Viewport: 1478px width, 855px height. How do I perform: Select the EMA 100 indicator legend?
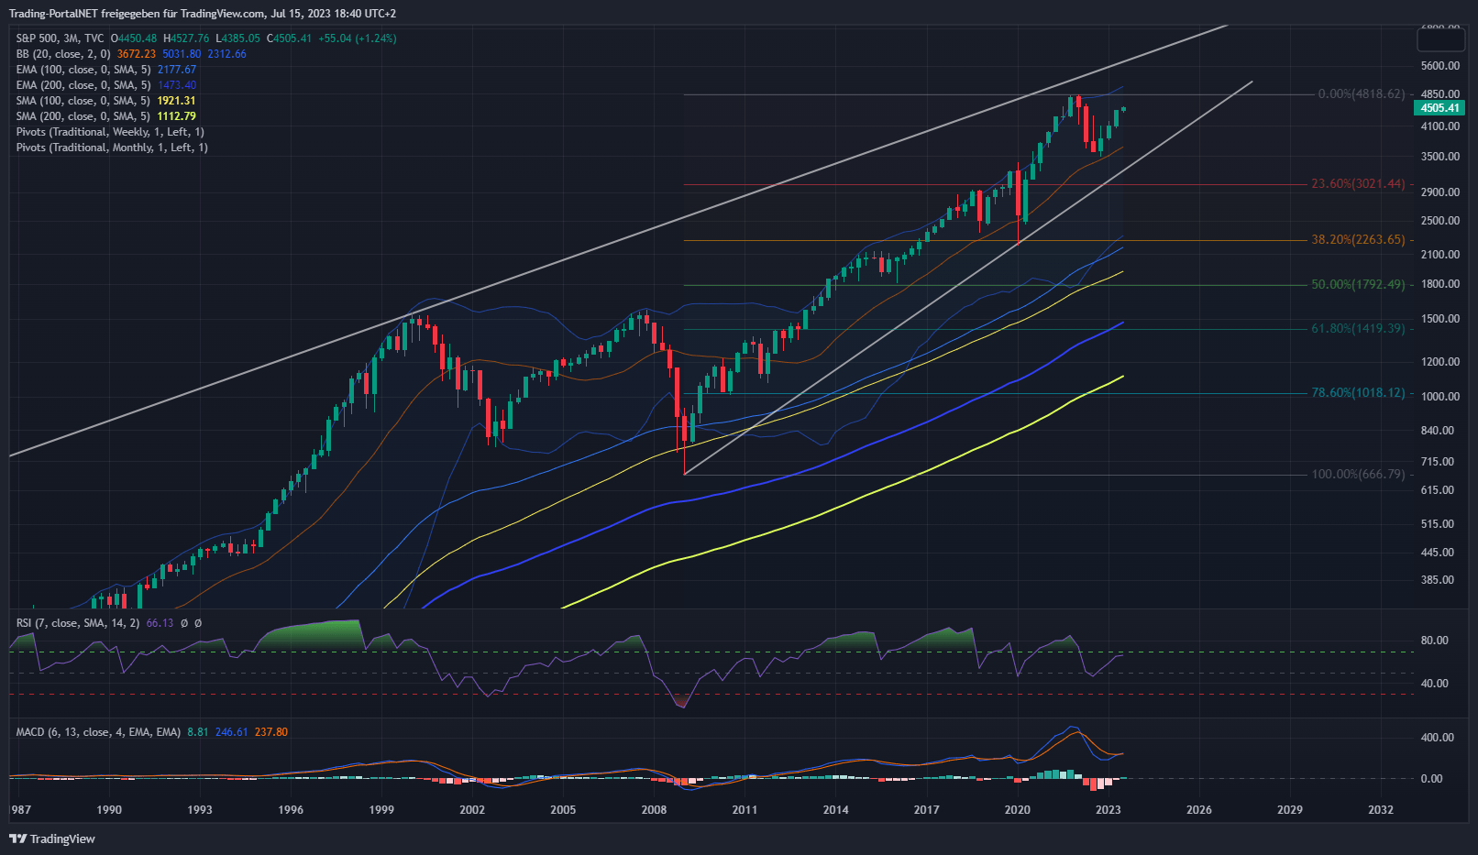pos(83,70)
